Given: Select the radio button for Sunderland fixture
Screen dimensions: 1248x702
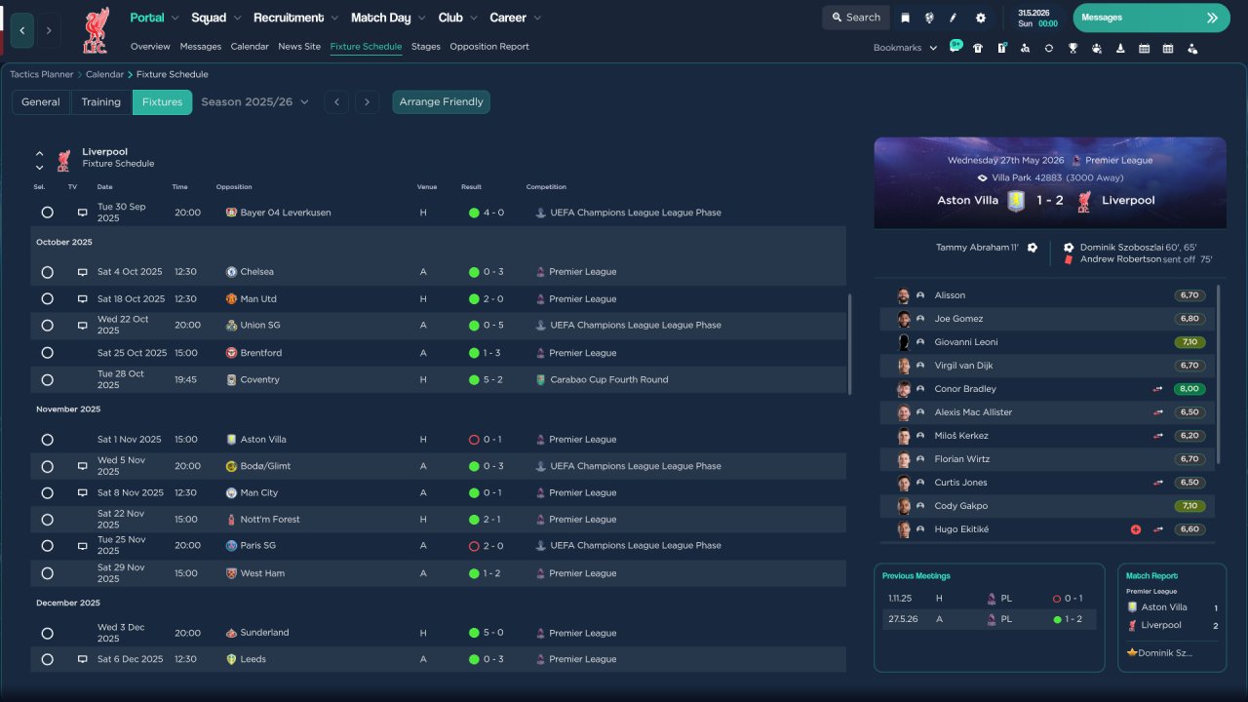Looking at the screenshot, I should coord(47,633).
